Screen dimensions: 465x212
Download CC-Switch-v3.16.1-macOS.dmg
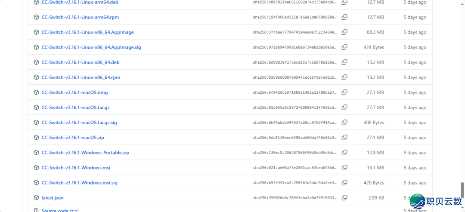(75, 92)
